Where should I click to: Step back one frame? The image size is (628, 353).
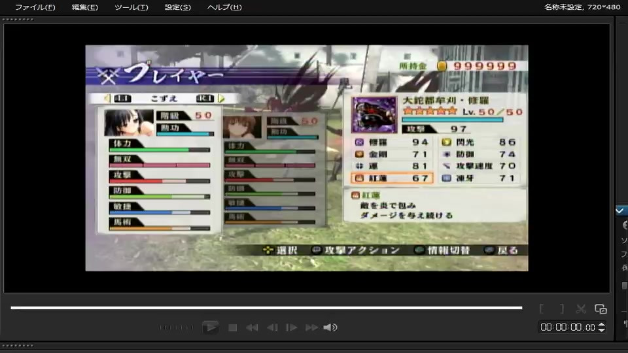[272, 328]
